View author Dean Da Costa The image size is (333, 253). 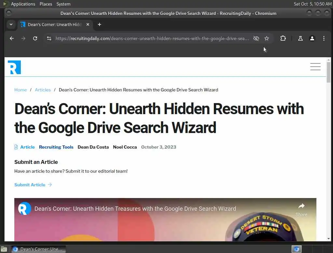[x=93, y=147]
